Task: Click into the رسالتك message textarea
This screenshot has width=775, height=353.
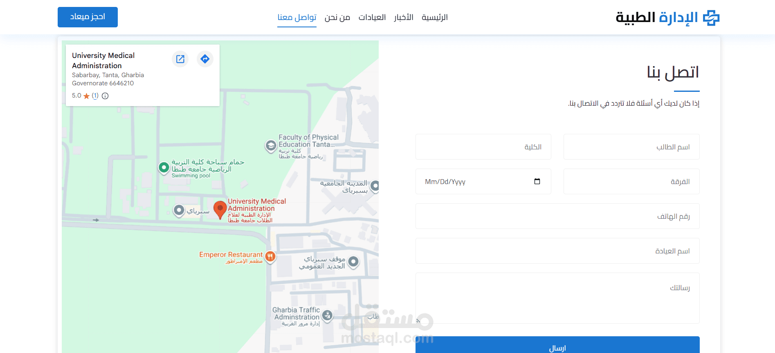Action: [x=557, y=298]
